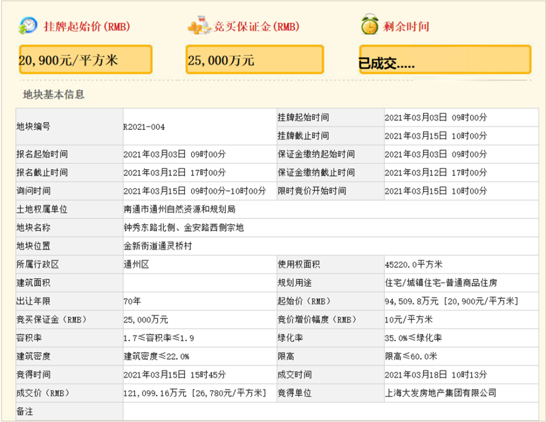Image resolution: width=546 pixels, height=422 pixels.
Task: Click the land name 钟秀东路北侧、金安路西侧宗地
Action: click(x=183, y=228)
